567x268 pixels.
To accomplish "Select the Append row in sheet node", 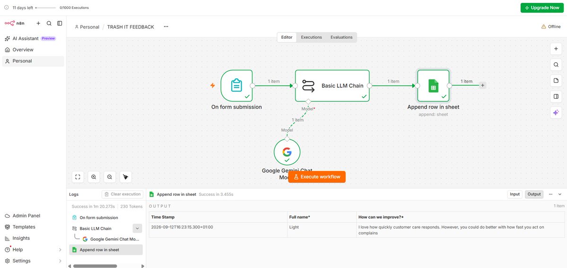I will (x=433, y=85).
